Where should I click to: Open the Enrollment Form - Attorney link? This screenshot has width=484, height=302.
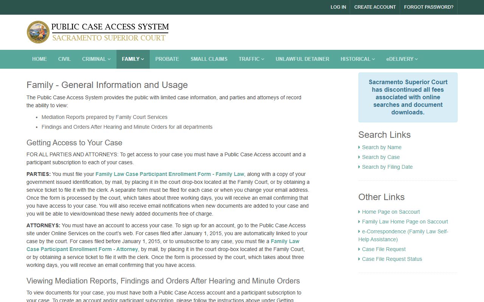point(163,245)
